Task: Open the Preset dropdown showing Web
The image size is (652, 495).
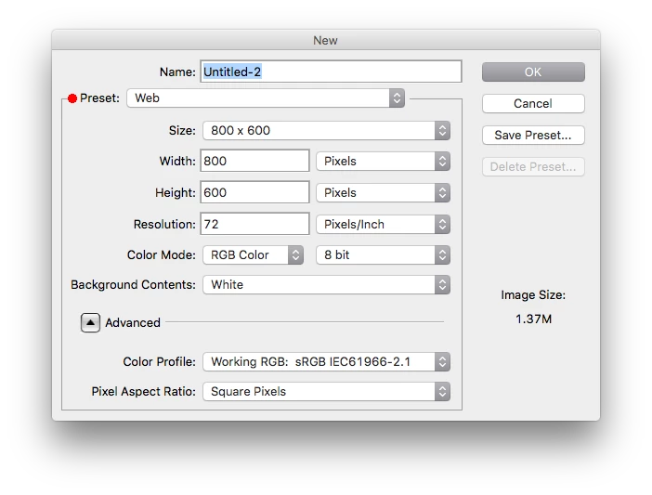Action: (x=266, y=98)
